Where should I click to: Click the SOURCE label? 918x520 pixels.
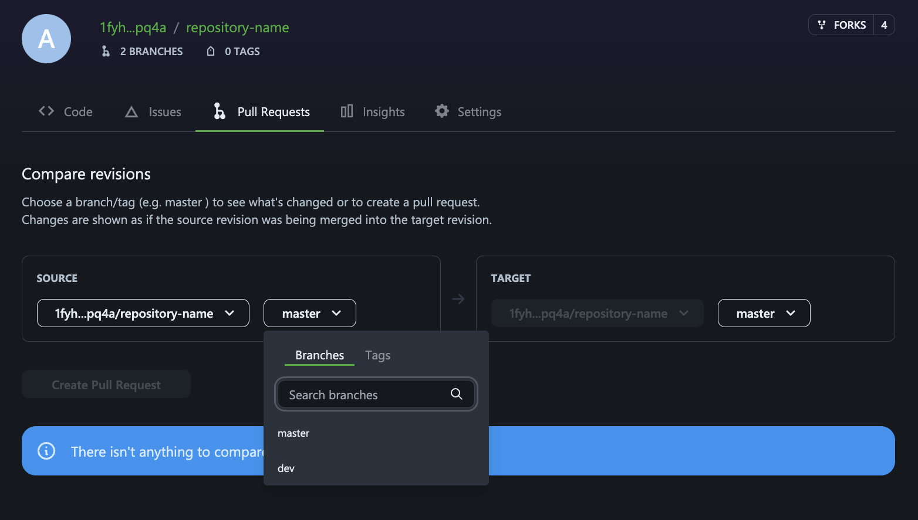coord(57,278)
